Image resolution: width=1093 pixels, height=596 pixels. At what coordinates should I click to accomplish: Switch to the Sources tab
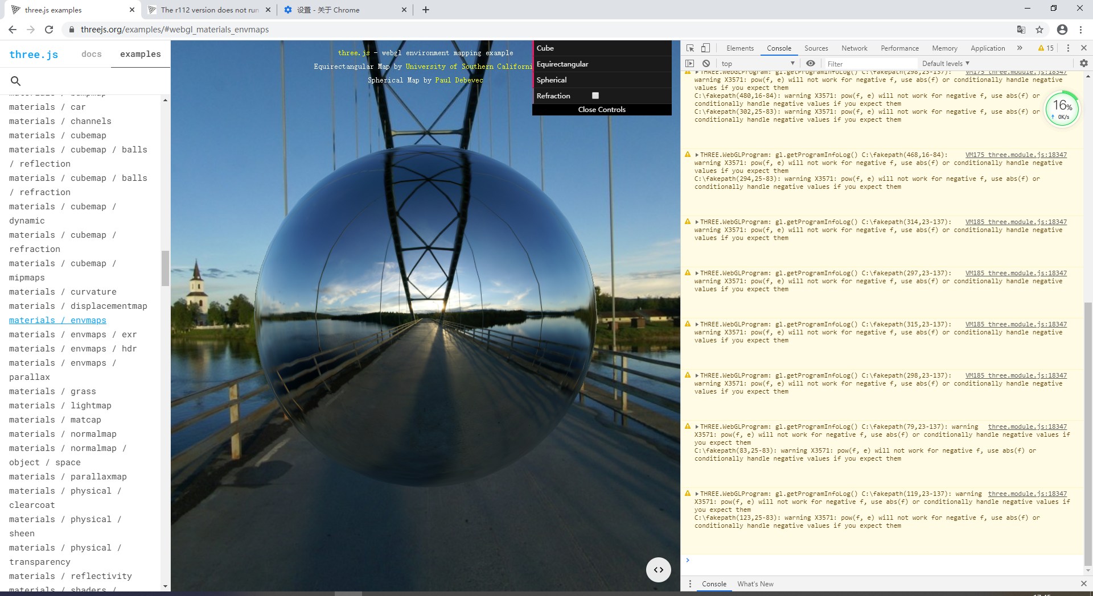point(816,48)
